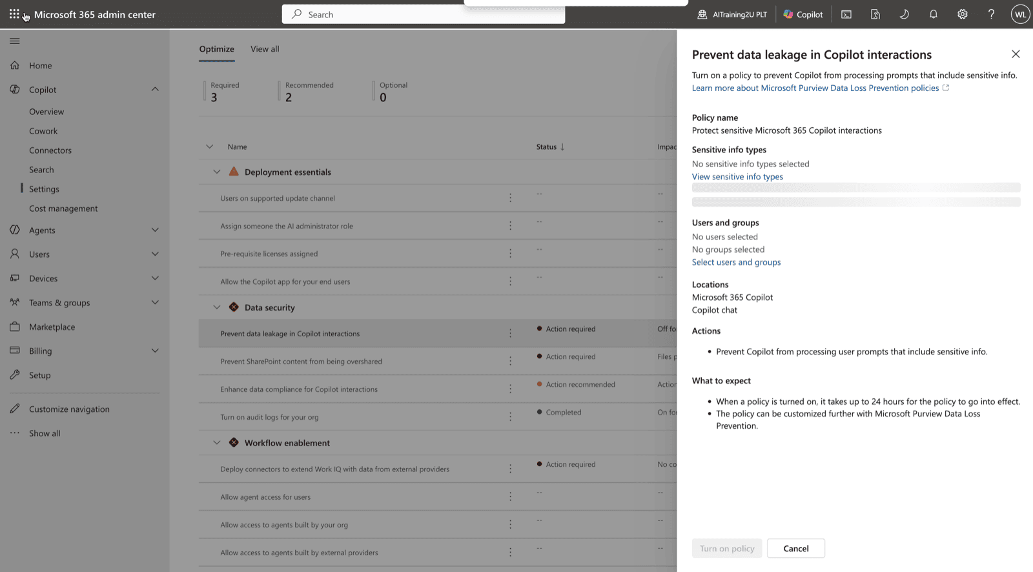Viewport: 1033px width, 572px height.
Task: Open Cowork in the sidebar
Action: pyautogui.click(x=43, y=131)
